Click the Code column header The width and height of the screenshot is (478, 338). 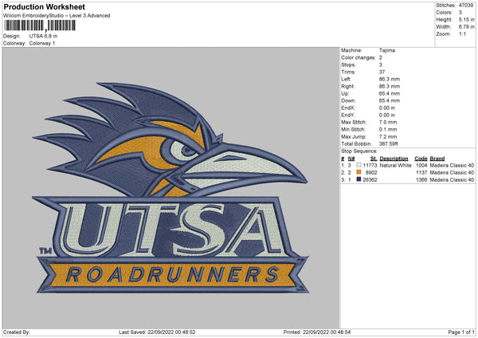(x=421, y=159)
